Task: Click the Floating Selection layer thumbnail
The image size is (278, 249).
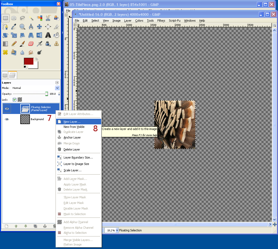Action: [25, 108]
